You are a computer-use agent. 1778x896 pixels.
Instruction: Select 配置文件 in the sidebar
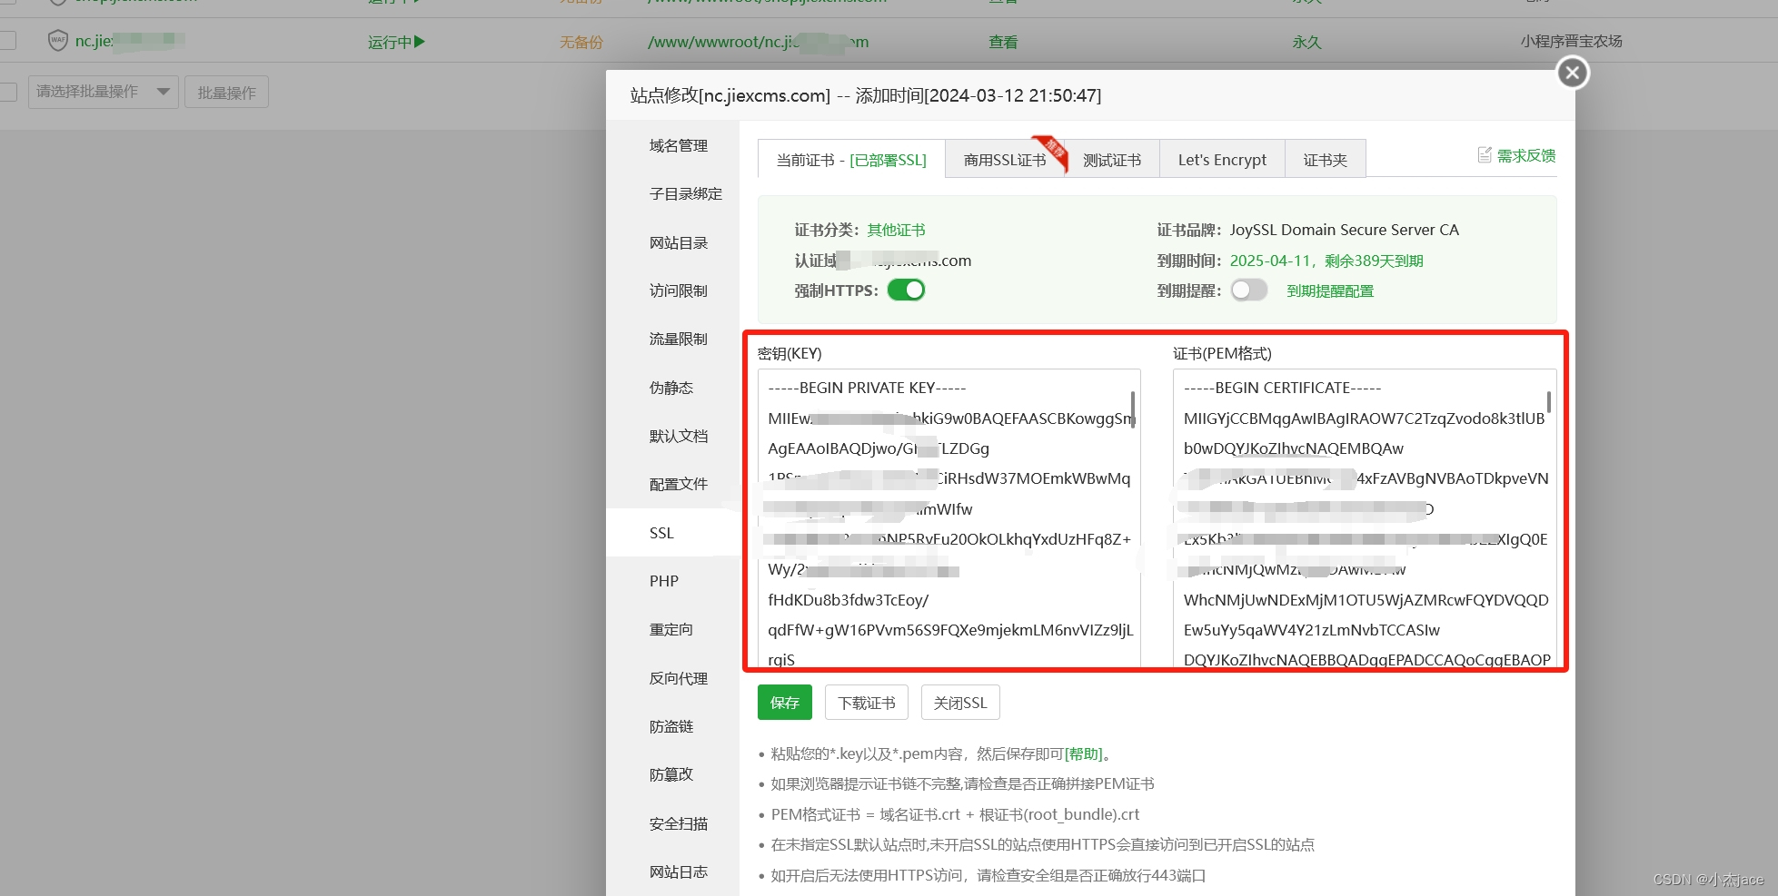[x=678, y=484]
